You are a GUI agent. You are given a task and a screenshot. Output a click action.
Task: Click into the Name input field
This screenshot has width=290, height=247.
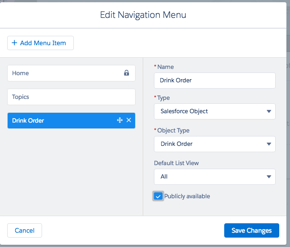(x=214, y=81)
